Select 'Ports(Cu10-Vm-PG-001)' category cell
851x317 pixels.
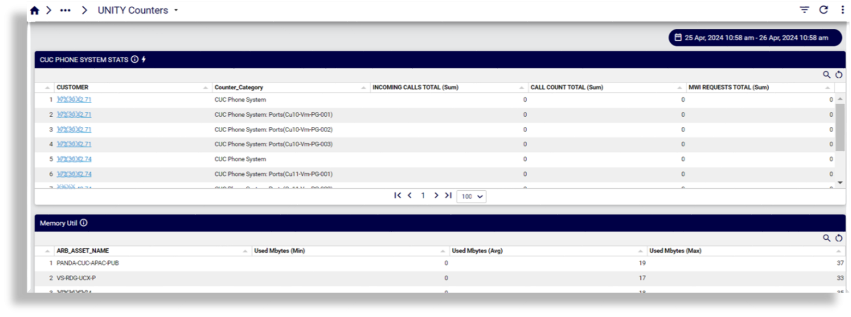click(x=273, y=114)
